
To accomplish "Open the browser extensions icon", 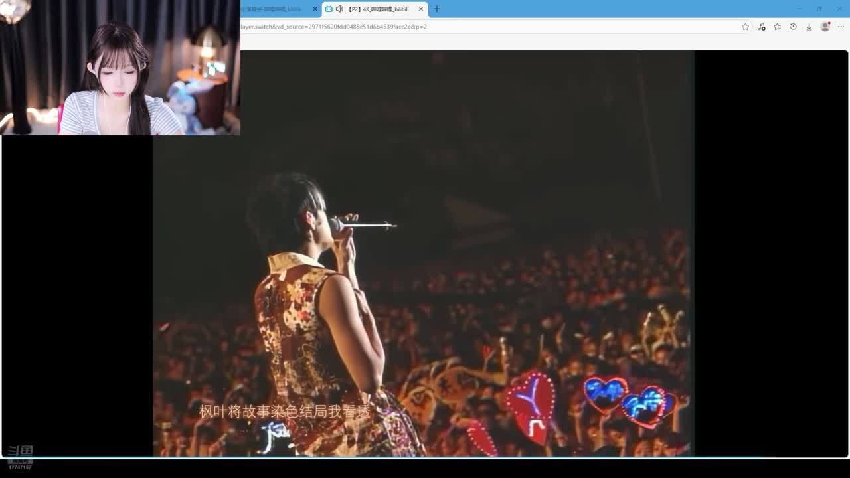I will [x=762, y=27].
